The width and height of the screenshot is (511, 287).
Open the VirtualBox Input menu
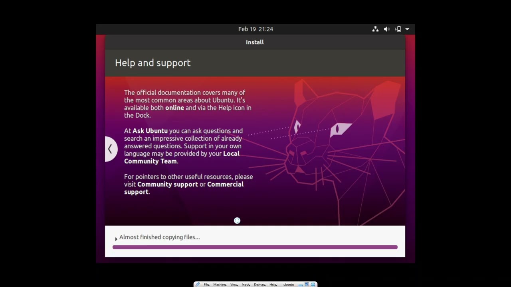pyautogui.click(x=246, y=285)
